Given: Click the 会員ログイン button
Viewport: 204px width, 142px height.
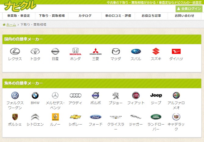Looking at the screenshot, I should pos(189,9).
